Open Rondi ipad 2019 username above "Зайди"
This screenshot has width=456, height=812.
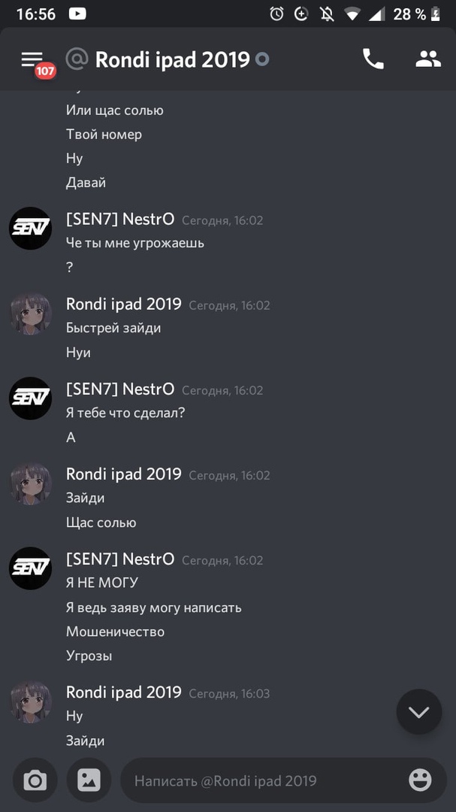pos(124,474)
